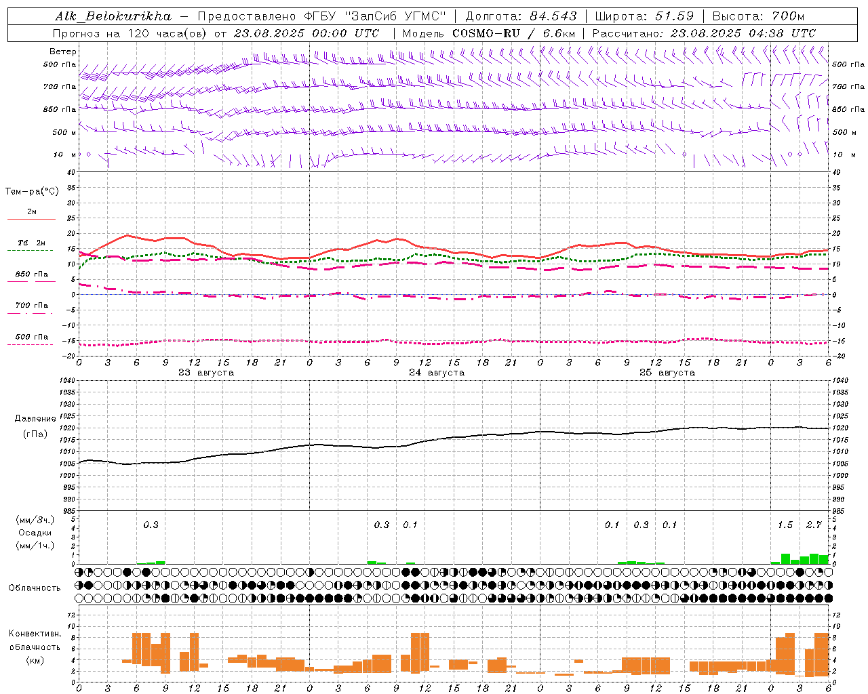This screenshot has width=868, height=694.
Task: Click the model name COSMO-RU / 6.6км
Action: click(x=513, y=33)
